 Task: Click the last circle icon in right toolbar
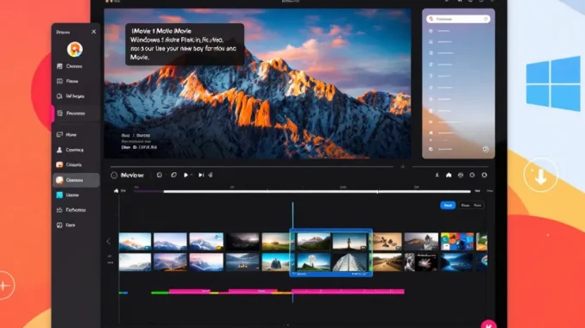pos(484,175)
